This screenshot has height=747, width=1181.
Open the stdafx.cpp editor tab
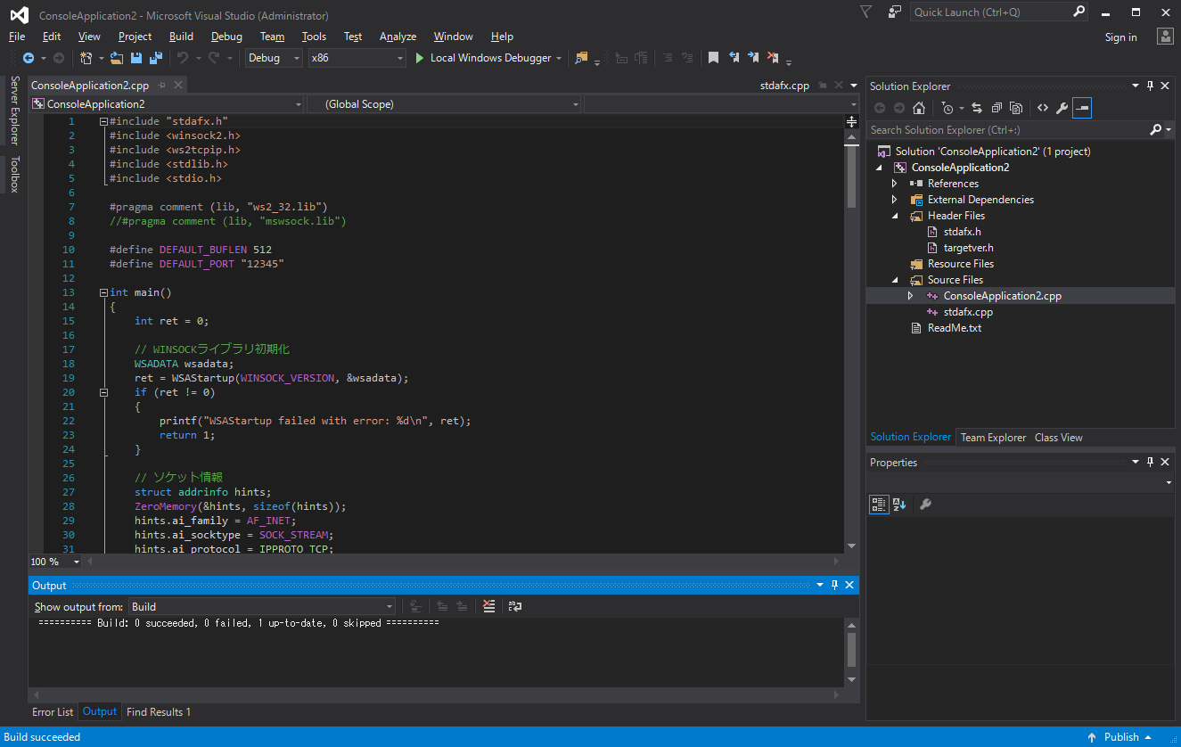(x=784, y=86)
